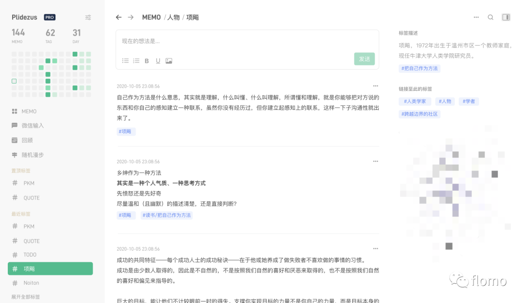524x303 pixels.
Task: Click the #人物 linked tag
Action: coord(445,101)
